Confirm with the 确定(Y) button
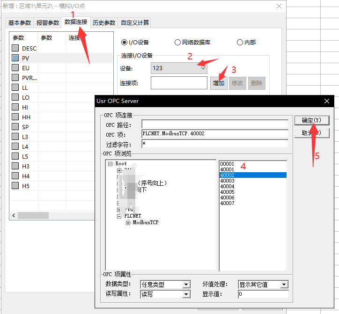 point(311,120)
